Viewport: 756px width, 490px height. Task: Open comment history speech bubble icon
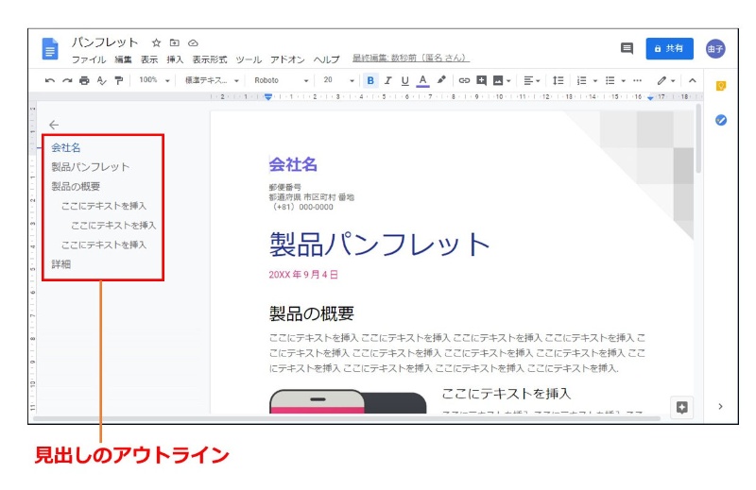pos(626,49)
